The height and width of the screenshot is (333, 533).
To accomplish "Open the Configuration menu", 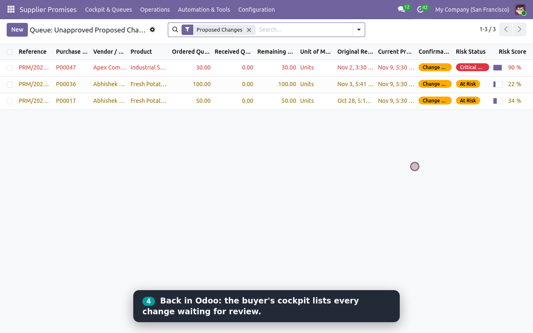I will pos(257,10).
